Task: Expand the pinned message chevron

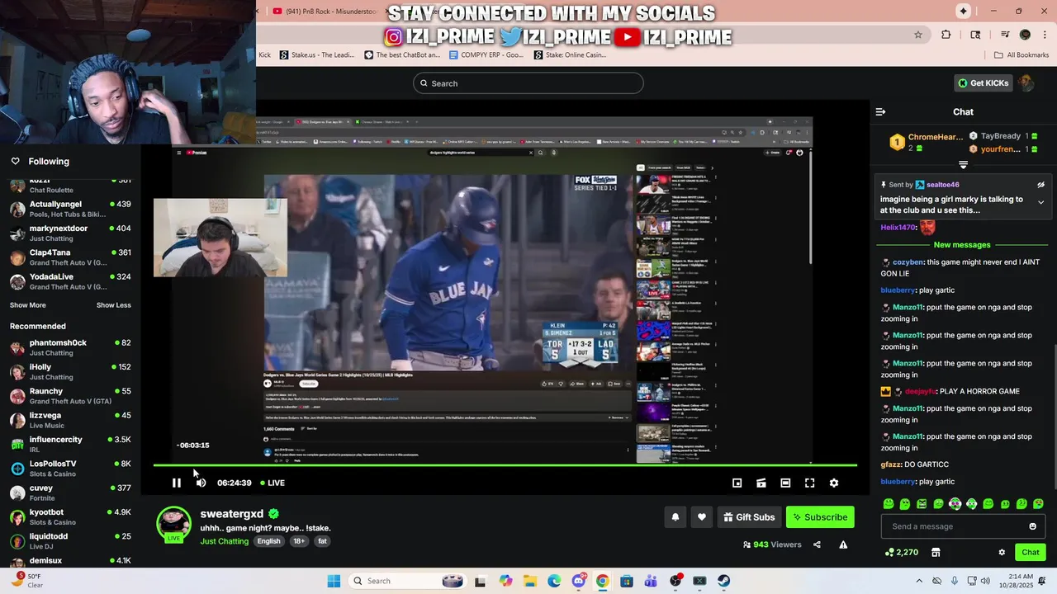Action: [x=1040, y=202]
